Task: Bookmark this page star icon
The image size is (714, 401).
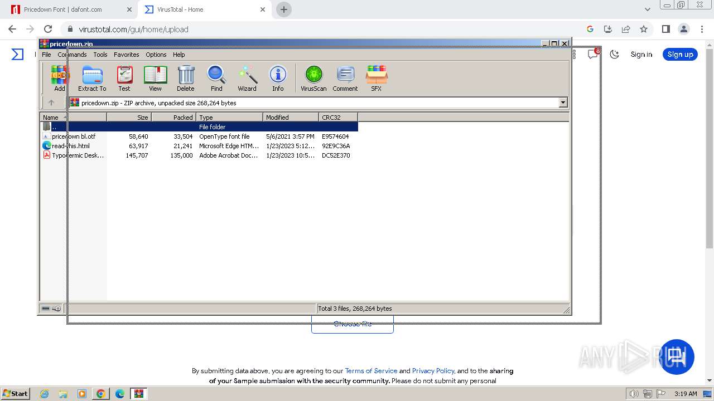Action: tap(644, 29)
